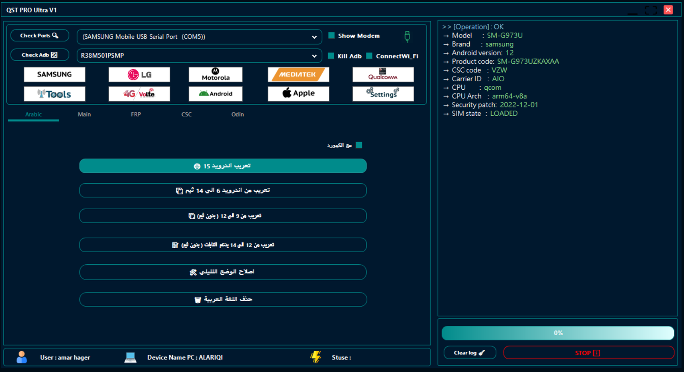This screenshot has height=372, width=684.
Task: Switch to the Arabic tab
Action: click(33, 114)
